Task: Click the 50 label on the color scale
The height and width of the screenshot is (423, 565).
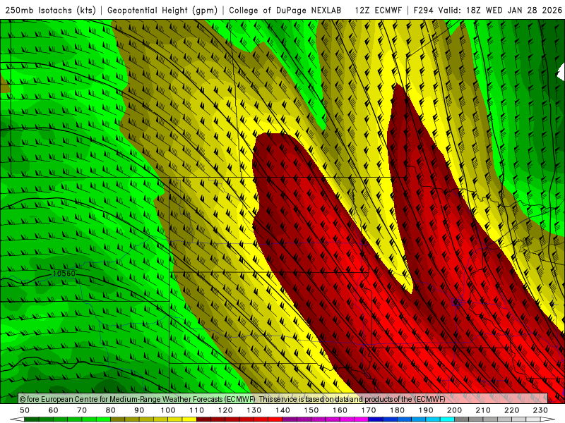Action: click(x=25, y=410)
